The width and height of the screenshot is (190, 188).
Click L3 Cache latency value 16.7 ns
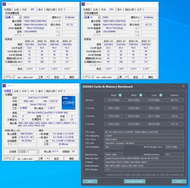click(174, 124)
